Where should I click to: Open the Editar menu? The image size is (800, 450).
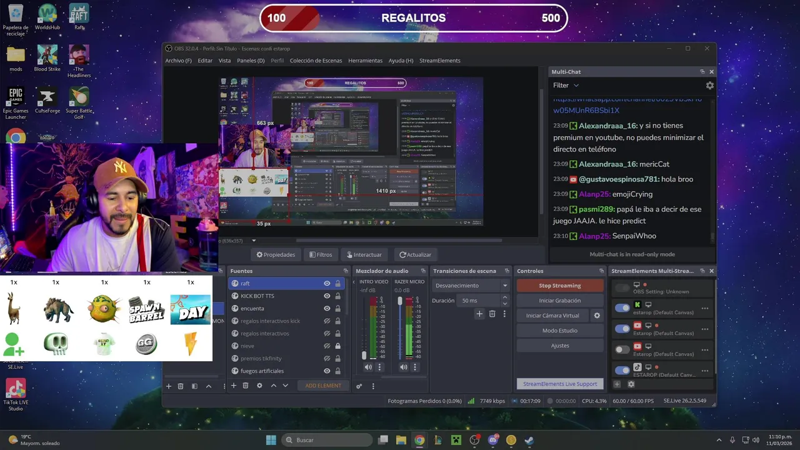[205, 61]
